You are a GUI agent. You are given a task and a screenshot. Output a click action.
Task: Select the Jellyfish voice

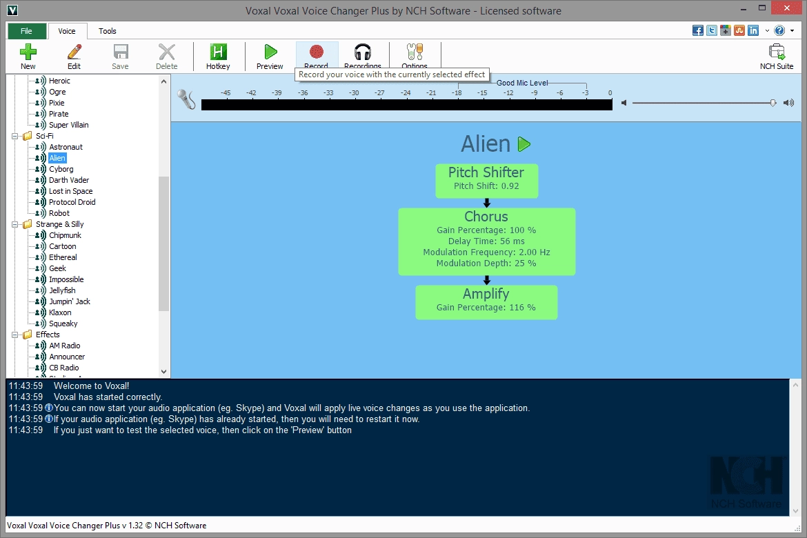tap(62, 291)
